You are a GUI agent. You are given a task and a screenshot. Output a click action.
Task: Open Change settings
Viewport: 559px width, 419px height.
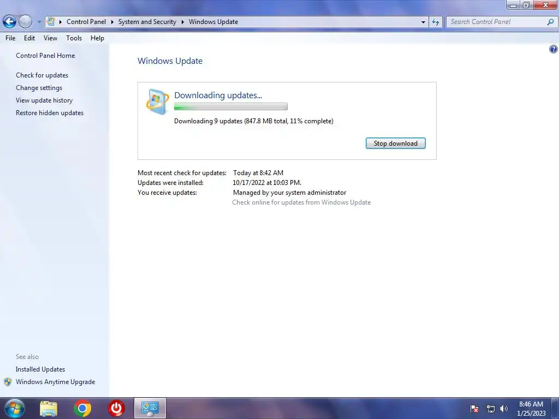39,88
